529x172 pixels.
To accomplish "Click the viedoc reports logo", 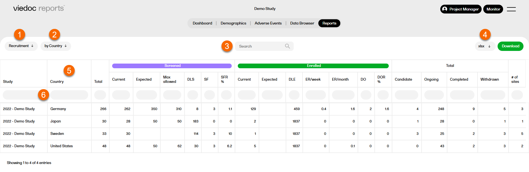I will 39,9.
